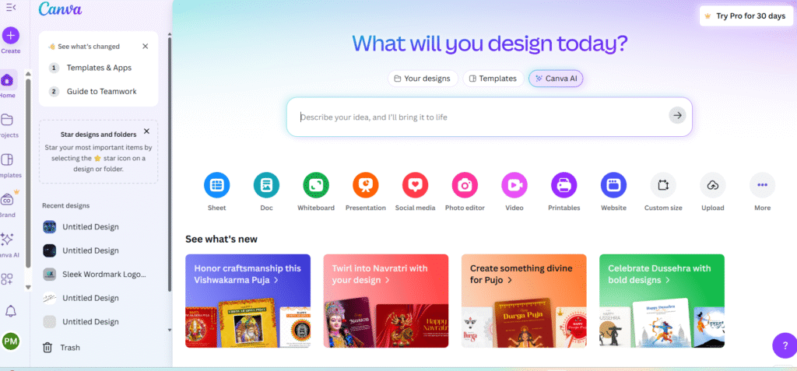
Task: Open the notifications bell icon
Action: 11,311
